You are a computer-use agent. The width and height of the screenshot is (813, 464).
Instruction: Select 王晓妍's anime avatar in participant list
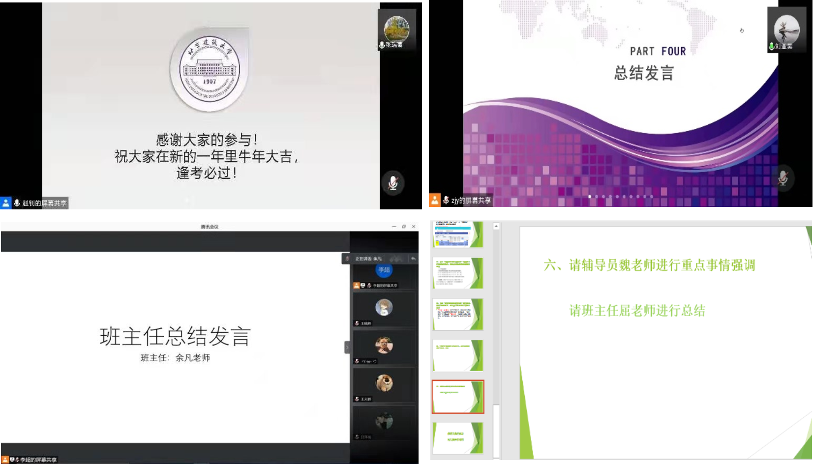pyautogui.click(x=384, y=308)
